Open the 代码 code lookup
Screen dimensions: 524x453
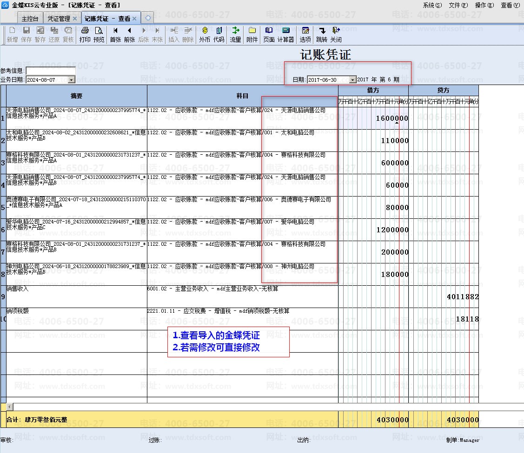click(219, 34)
